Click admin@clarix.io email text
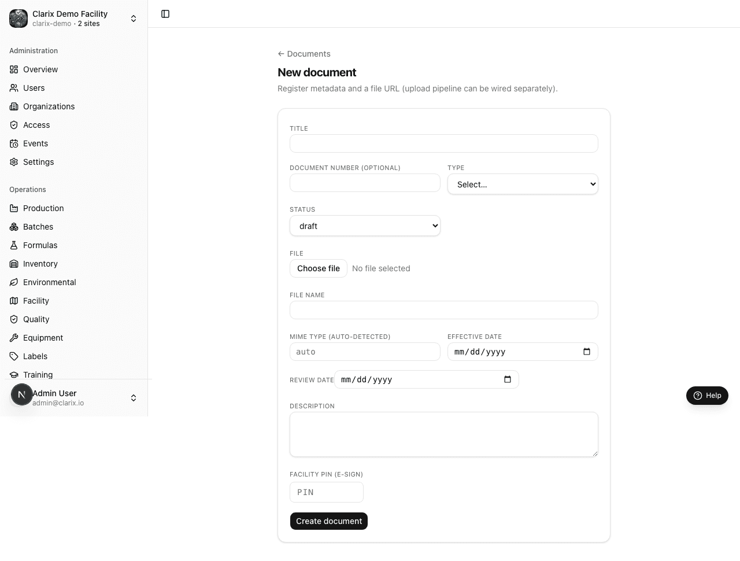740x561 pixels. coord(58,403)
